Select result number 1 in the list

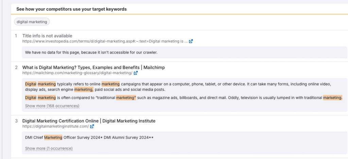(x=16, y=36)
